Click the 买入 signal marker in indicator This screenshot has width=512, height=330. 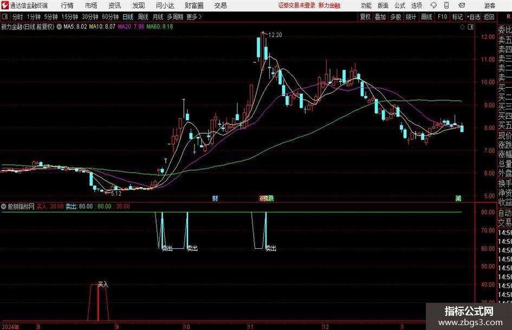[x=103, y=284]
